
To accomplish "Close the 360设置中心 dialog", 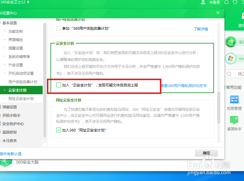I will pyautogui.click(x=218, y=13).
